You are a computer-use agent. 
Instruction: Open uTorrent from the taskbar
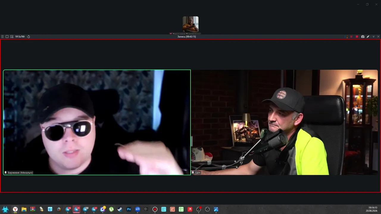click(111, 209)
